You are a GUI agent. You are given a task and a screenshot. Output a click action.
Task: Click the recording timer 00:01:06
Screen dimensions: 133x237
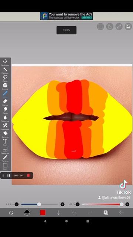click(18, 176)
